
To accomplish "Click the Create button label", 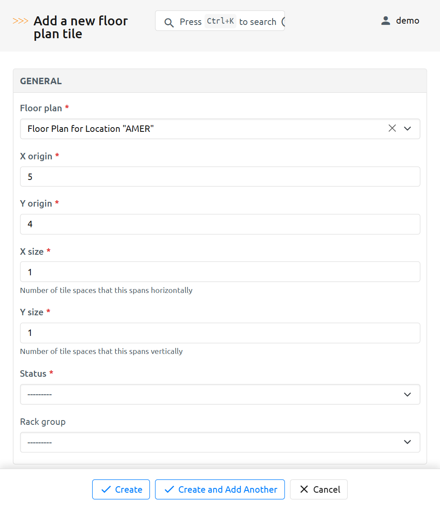I will click(128, 490).
